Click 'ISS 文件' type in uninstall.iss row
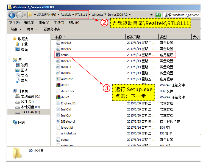This screenshot has height=165, width=206. (166, 133)
